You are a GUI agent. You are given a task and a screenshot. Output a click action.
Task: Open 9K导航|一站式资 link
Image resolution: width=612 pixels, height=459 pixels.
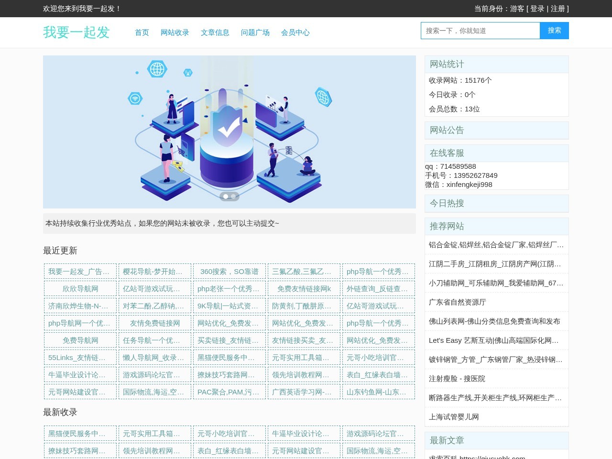coord(229,306)
